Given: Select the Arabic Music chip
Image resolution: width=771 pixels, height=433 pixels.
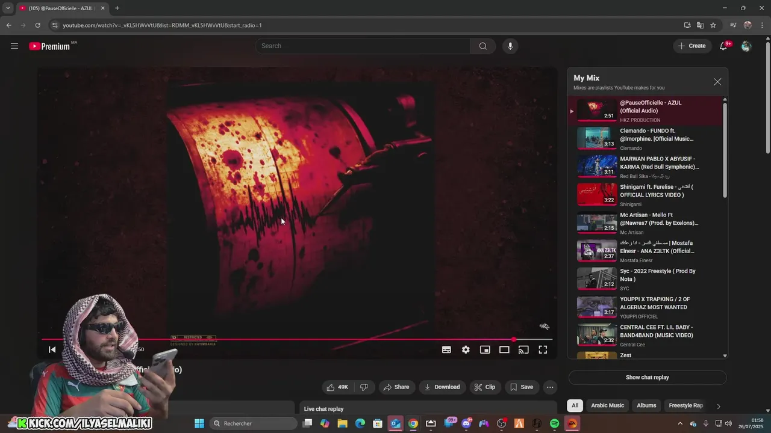Looking at the screenshot, I should coord(607,405).
